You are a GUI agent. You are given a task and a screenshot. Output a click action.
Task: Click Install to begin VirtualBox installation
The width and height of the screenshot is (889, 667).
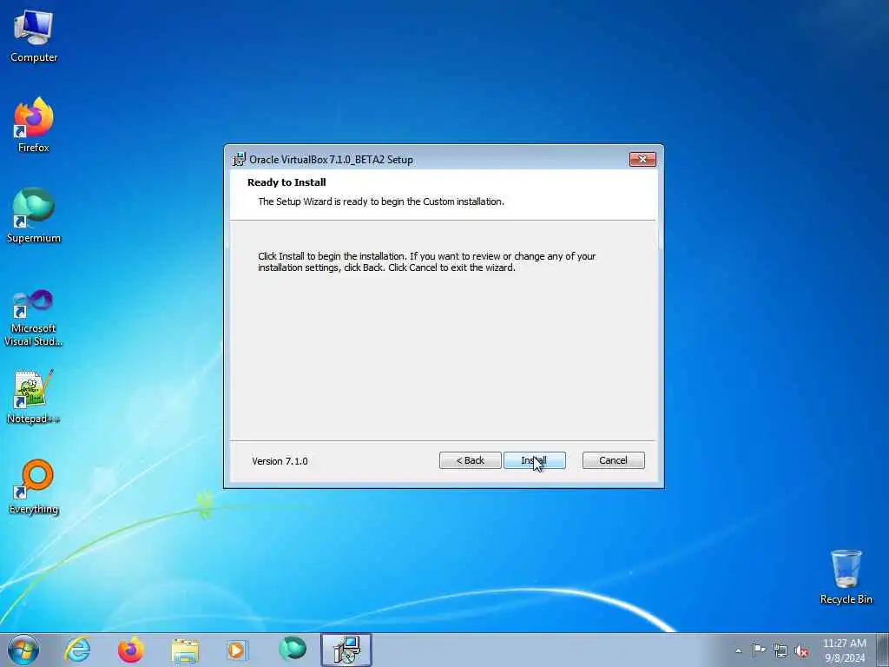(534, 460)
